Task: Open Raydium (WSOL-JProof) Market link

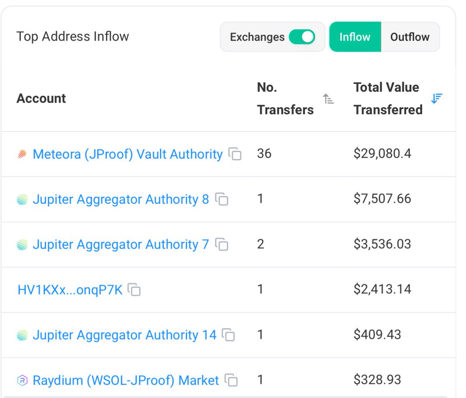Action: point(126,380)
